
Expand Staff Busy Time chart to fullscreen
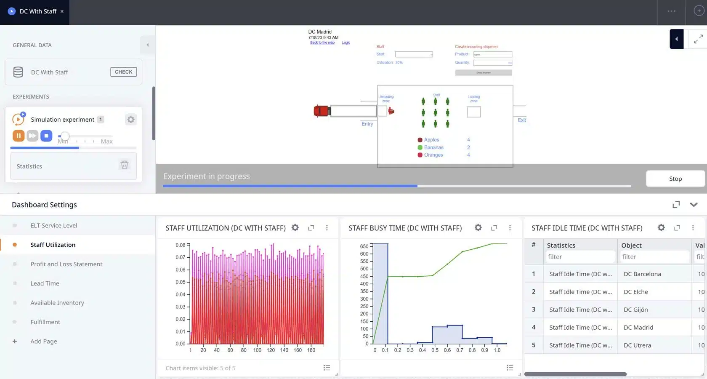coord(494,228)
